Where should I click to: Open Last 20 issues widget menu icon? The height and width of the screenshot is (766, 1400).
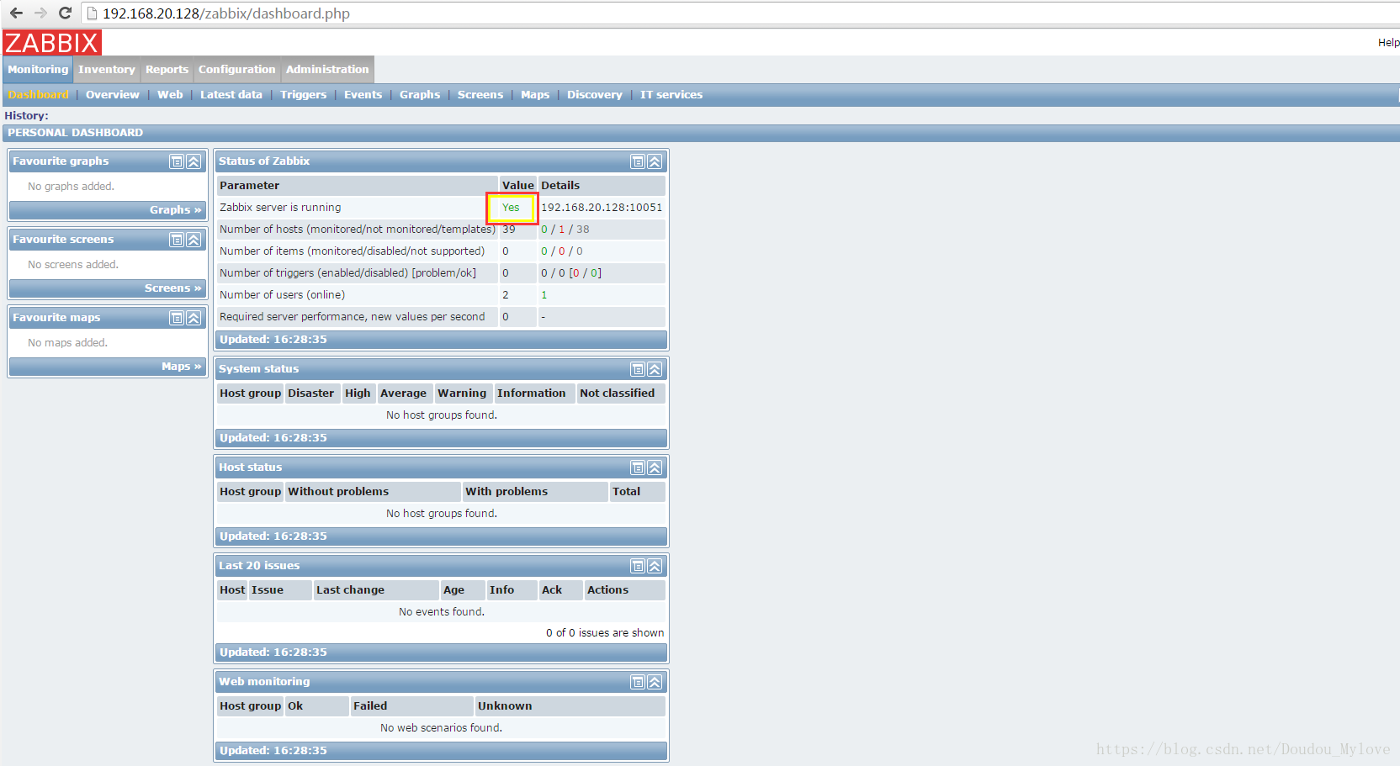coord(638,566)
